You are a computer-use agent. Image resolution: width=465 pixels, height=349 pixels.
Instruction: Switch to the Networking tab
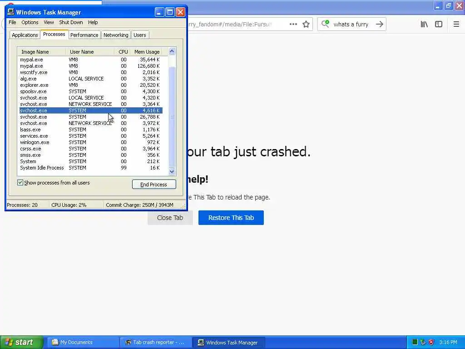point(116,35)
